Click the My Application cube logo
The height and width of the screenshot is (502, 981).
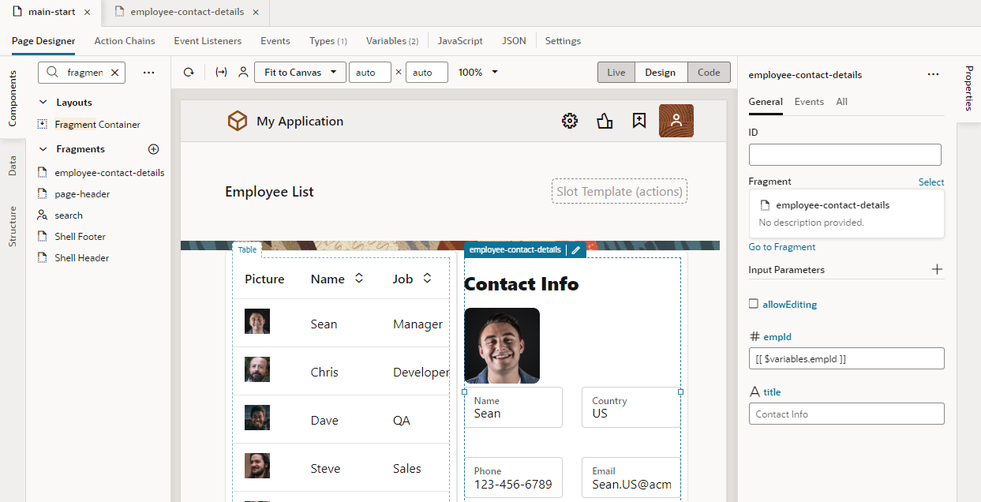tap(237, 121)
